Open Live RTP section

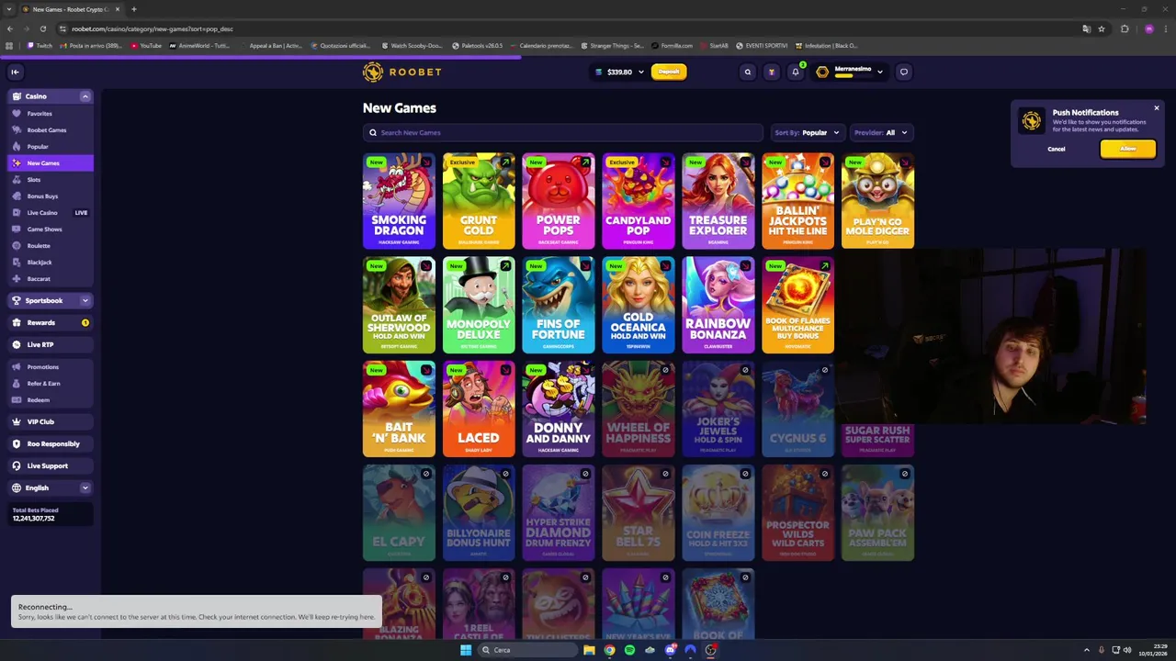click(51, 345)
